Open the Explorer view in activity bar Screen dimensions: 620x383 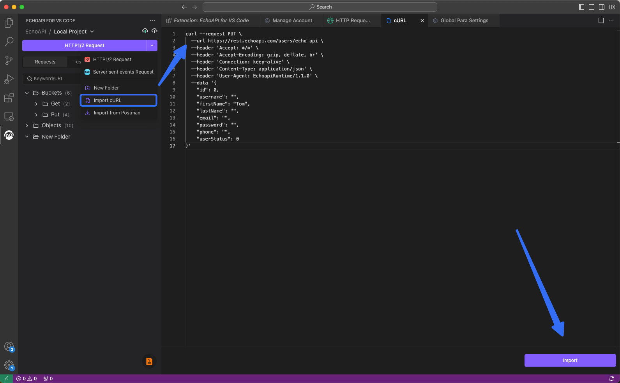(x=9, y=23)
